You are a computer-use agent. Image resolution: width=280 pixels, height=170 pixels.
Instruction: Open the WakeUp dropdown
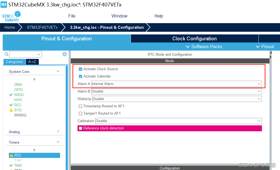click(177, 99)
